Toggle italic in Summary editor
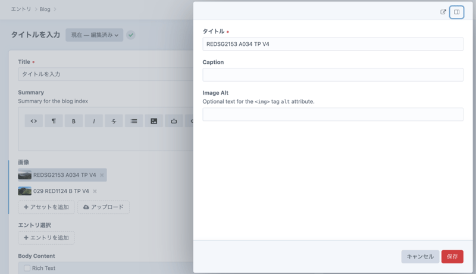This screenshot has width=476, height=274. pyautogui.click(x=94, y=121)
